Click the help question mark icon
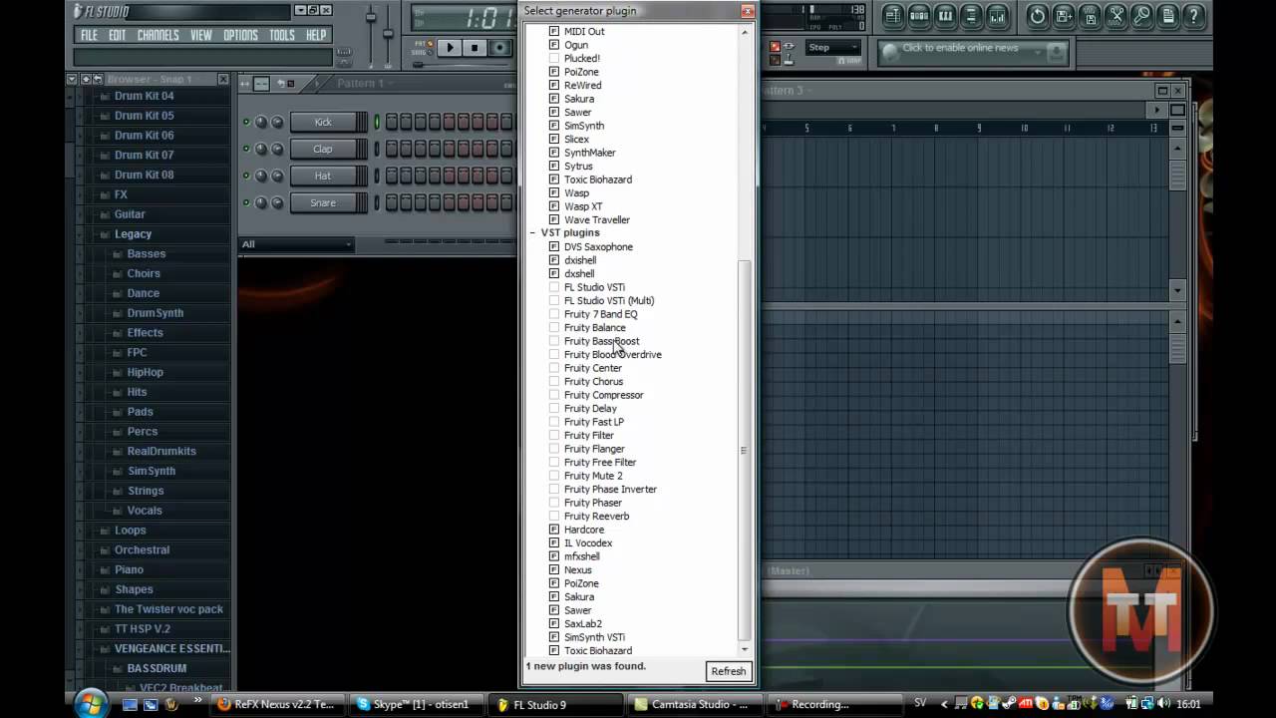The width and height of the screenshot is (1276, 718). click(x=1194, y=16)
